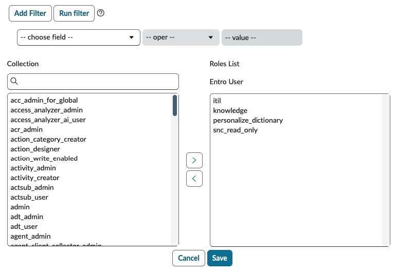This screenshot has height=273, width=397.
Task: Select action_category_creator role
Action: click(48, 139)
